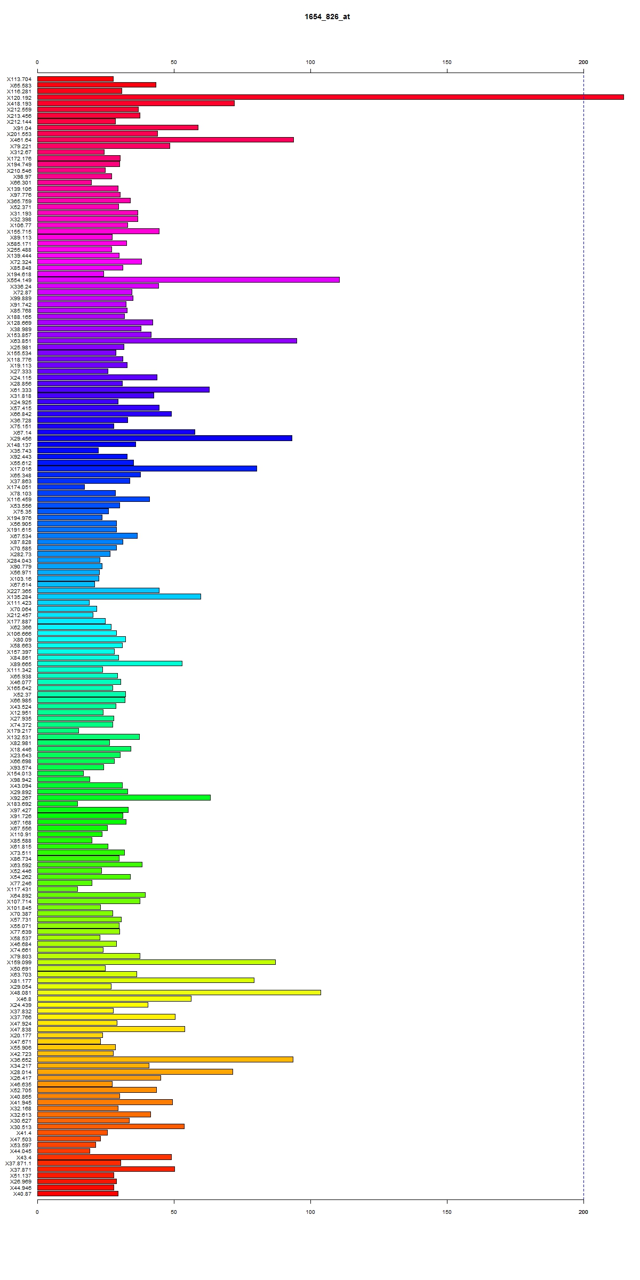Select label X227.365
This screenshot has height=1280, width=640.
[x=19, y=591]
